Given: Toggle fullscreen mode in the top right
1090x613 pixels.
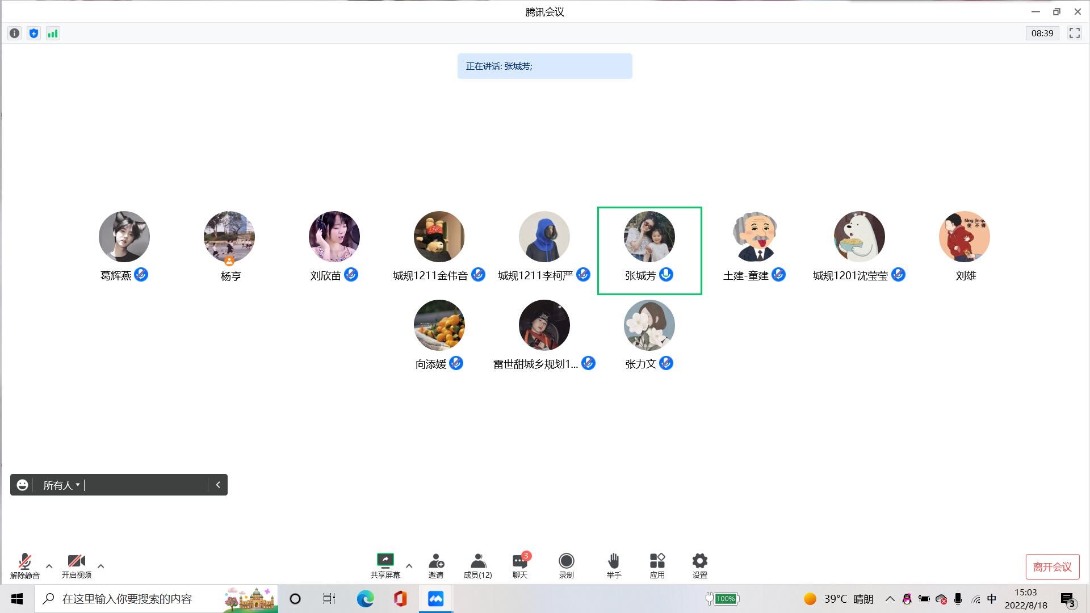Looking at the screenshot, I should coord(1074,33).
